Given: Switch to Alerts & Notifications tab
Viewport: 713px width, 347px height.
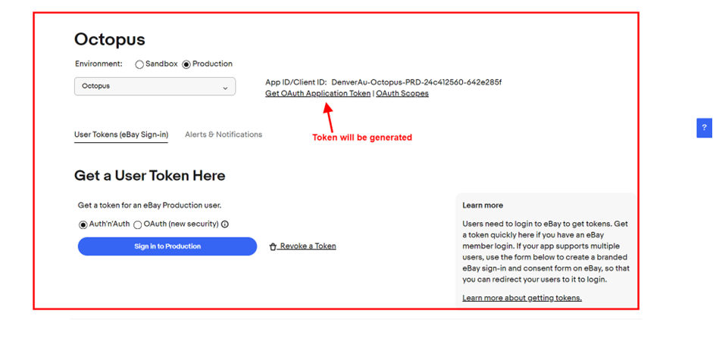Looking at the screenshot, I should point(224,135).
